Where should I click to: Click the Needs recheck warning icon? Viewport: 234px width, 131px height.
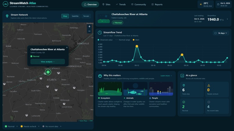209,85
